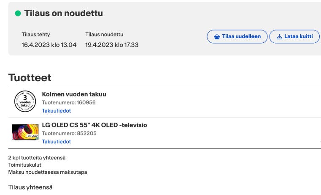Select the LG OLED CS 55" product title

point(94,125)
